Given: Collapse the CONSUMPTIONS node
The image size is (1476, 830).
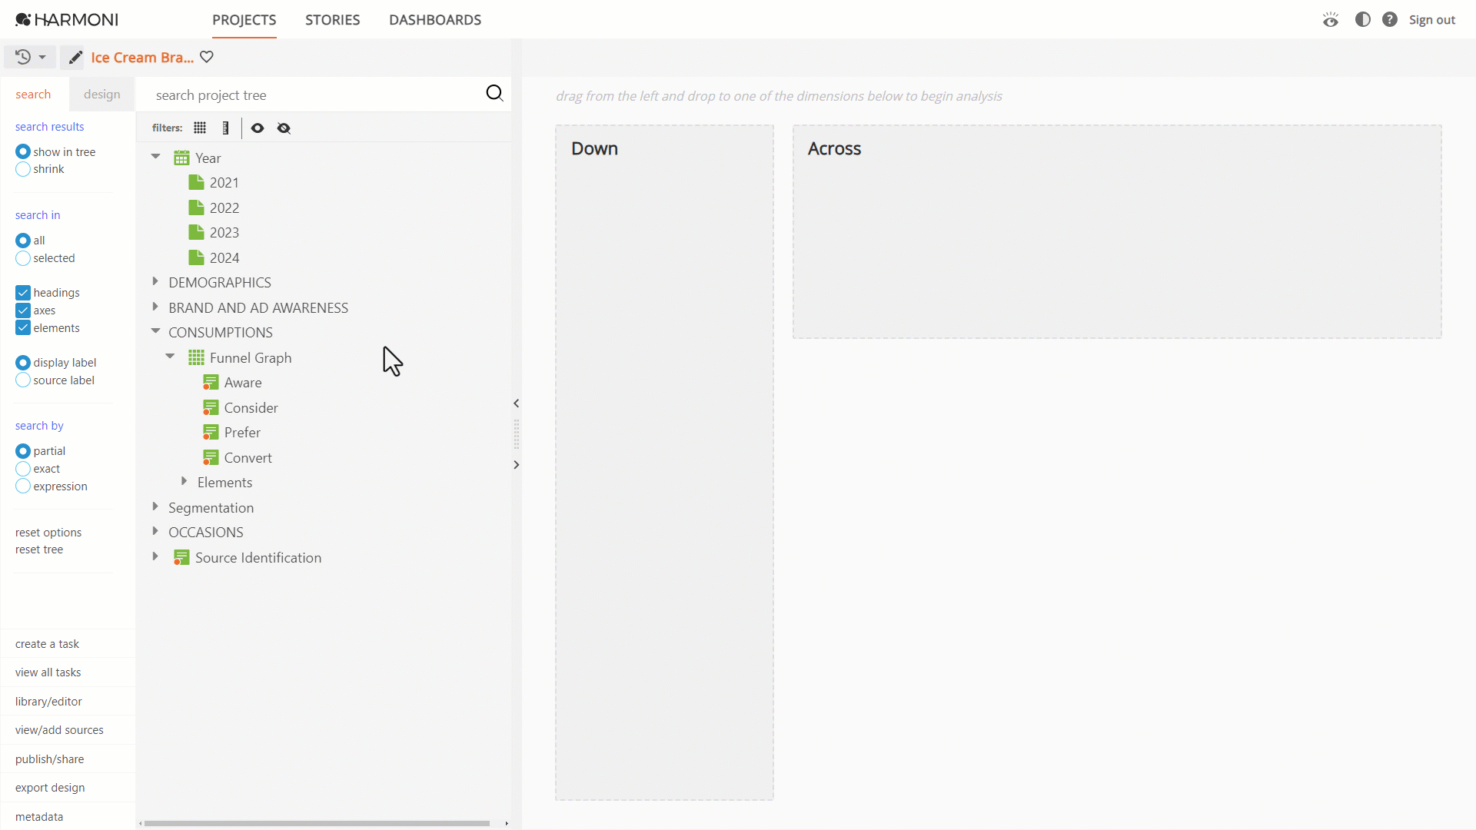Looking at the screenshot, I should pos(155,331).
